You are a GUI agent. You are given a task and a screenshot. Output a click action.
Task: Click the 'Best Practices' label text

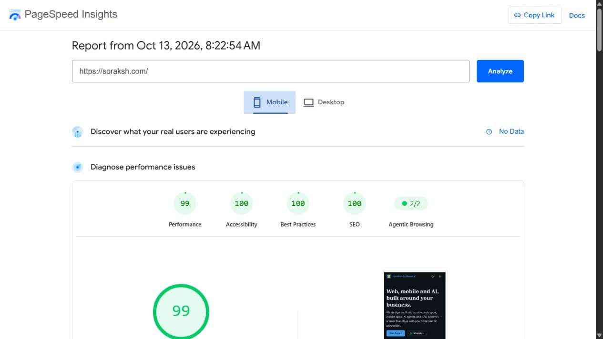pyautogui.click(x=298, y=224)
